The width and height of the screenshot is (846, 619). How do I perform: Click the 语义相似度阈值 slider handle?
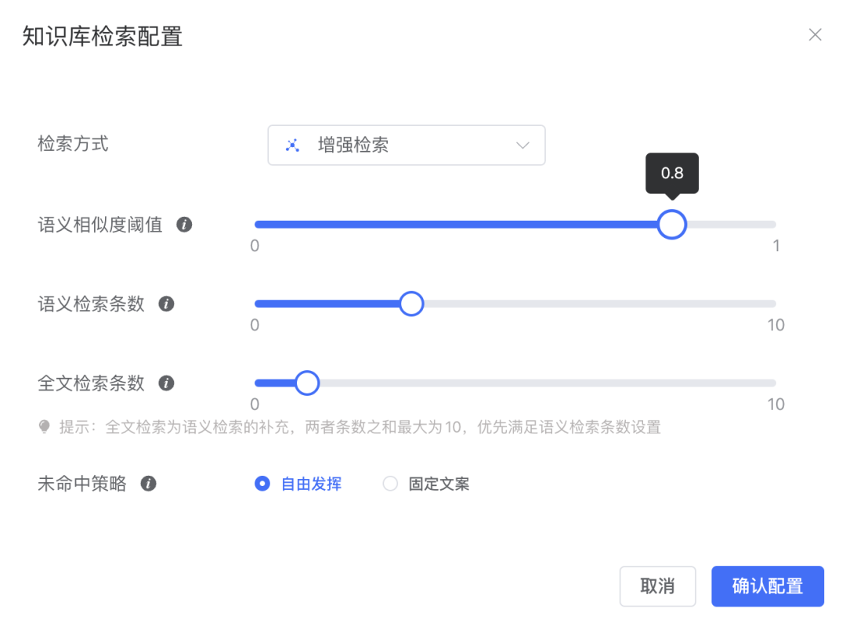click(x=671, y=225)
